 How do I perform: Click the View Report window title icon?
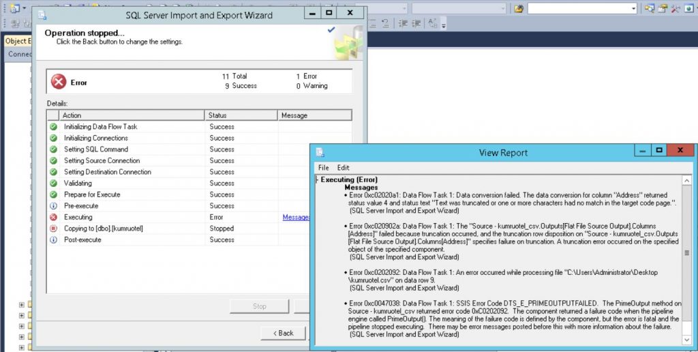click(x=320, y=153)
